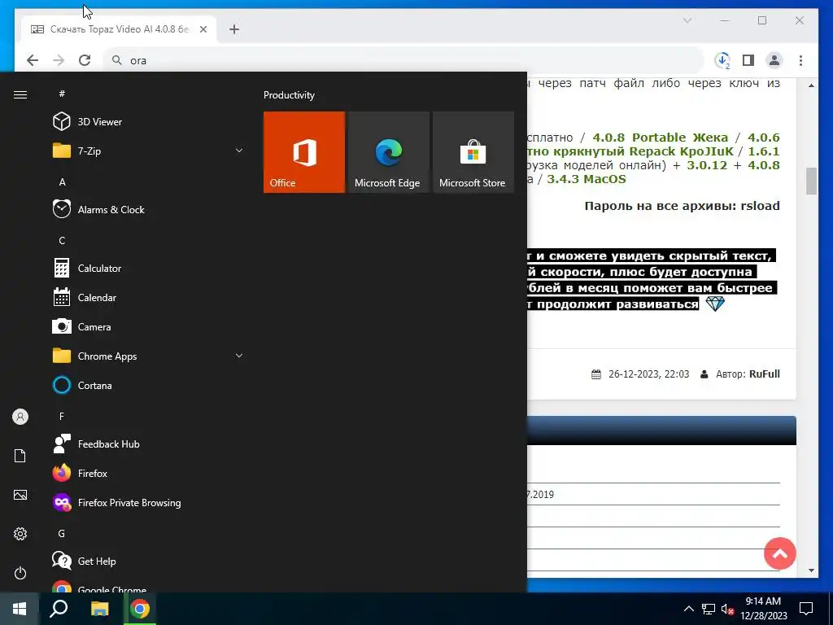Open Chrome three-dot menu

800,60
